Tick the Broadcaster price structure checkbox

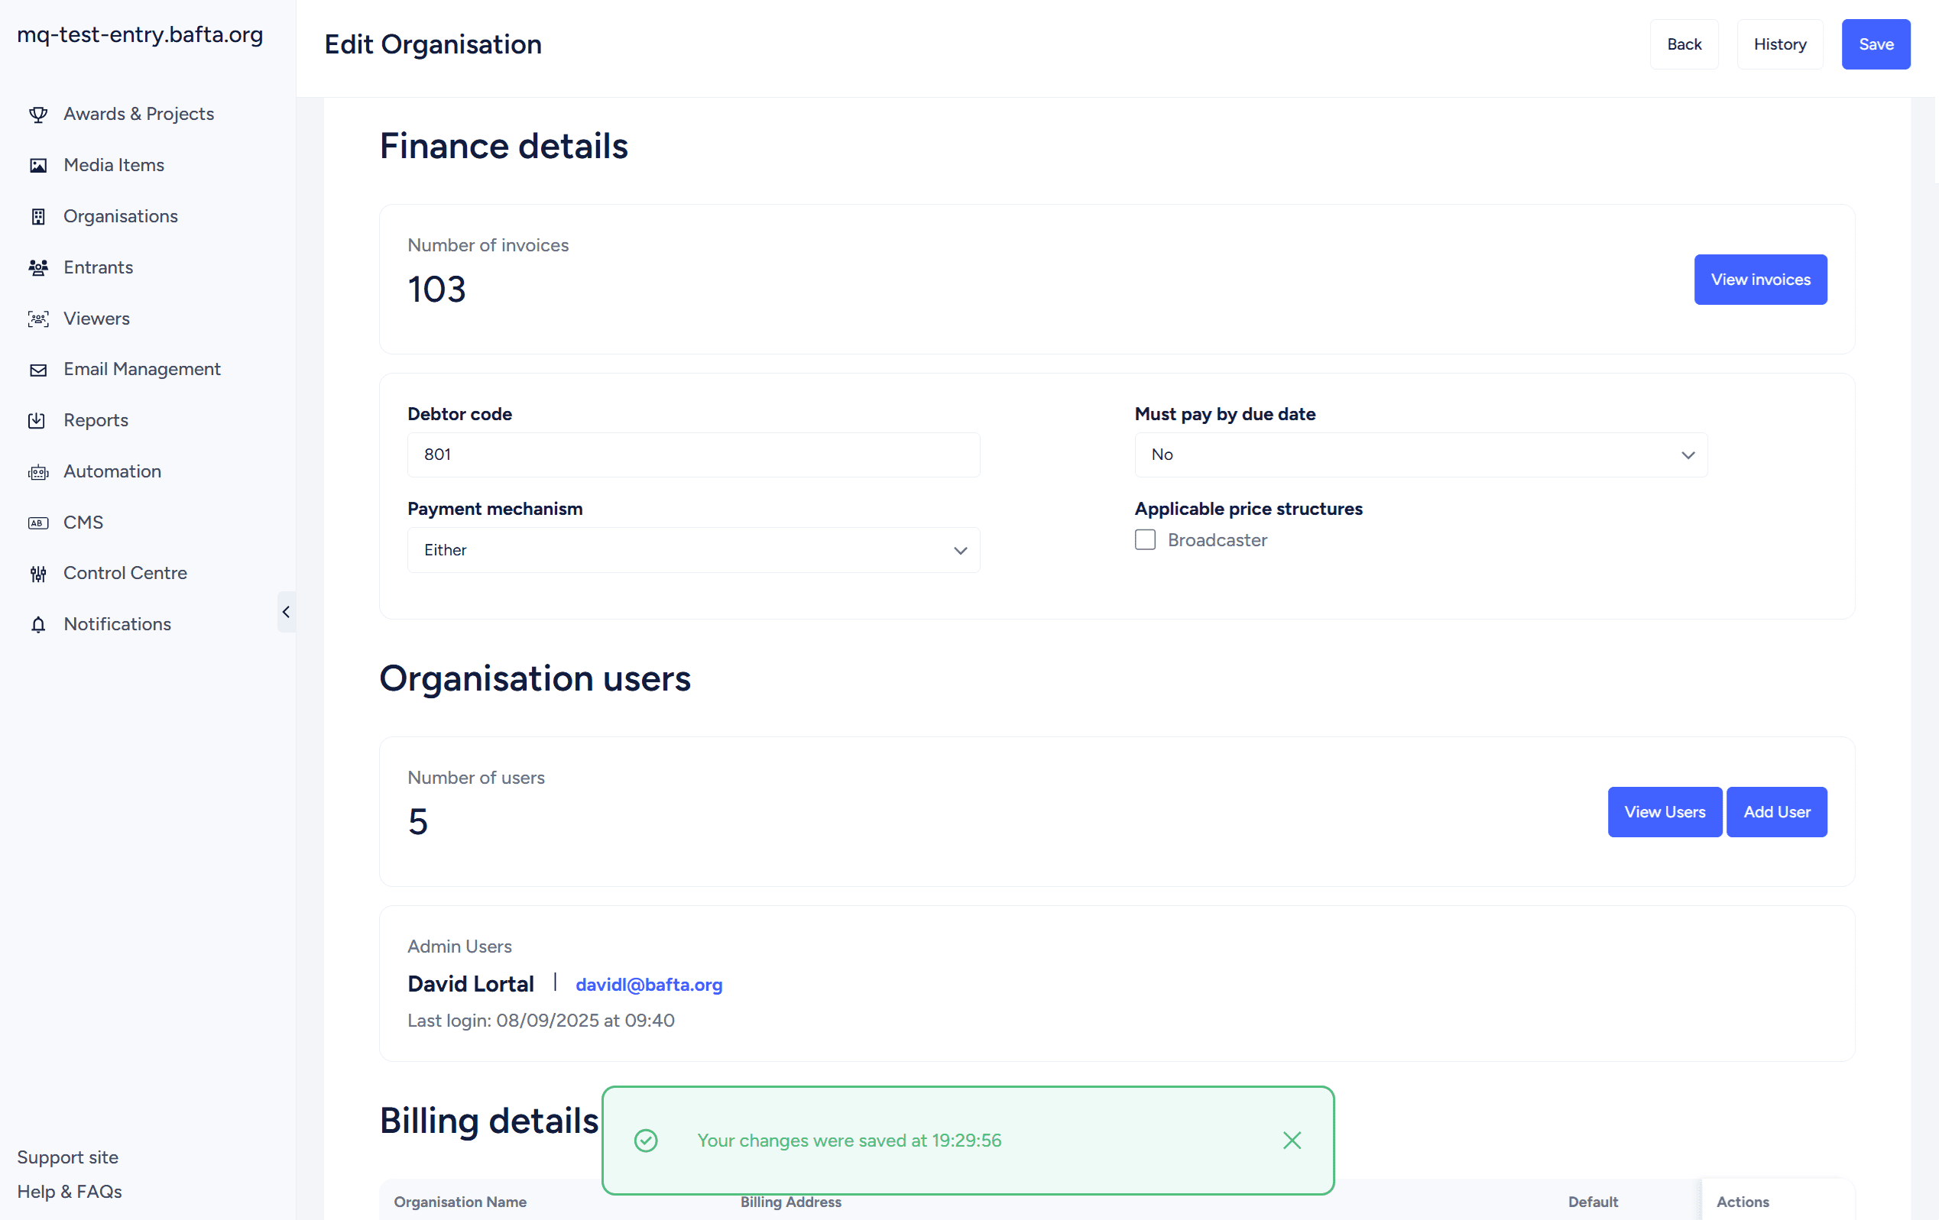click(1144, 540)
